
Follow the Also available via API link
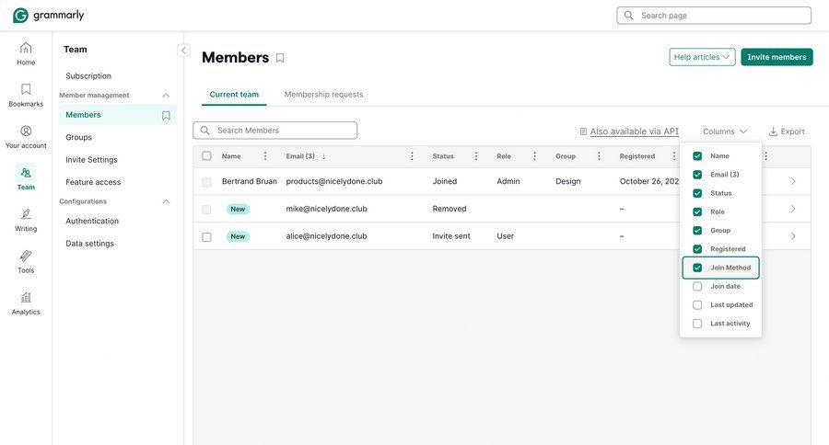point(634,131)
